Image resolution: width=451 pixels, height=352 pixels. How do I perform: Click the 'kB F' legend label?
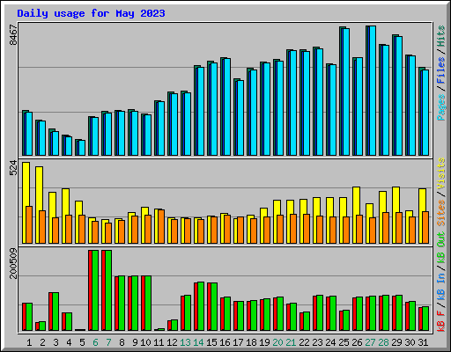pos(441,321)
